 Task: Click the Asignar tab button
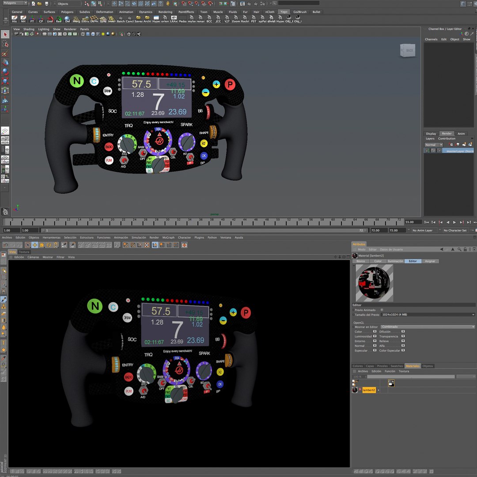(x=430, y=261)
